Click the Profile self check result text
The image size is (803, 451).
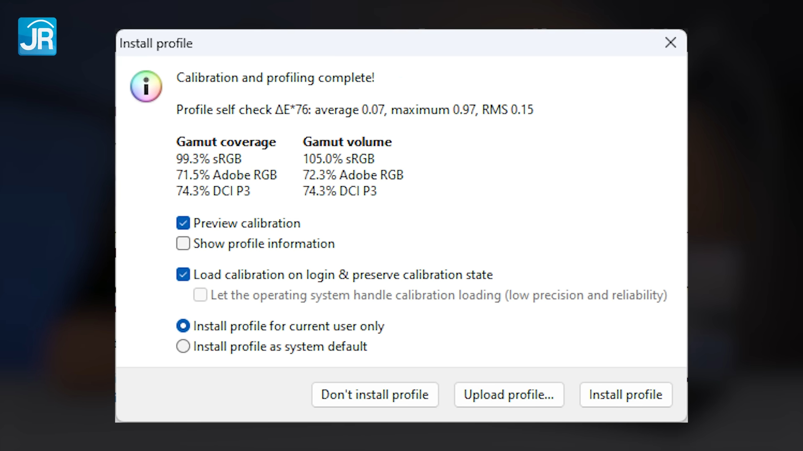tap(355, 109)
